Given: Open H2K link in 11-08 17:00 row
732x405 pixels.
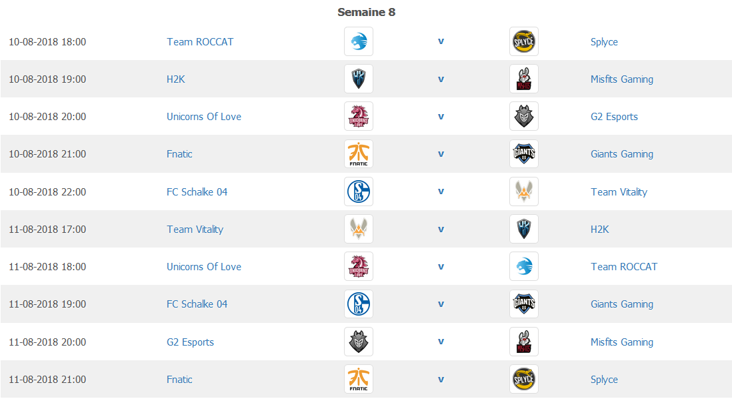Looking at the screenshot, I should (x=600, y=230).
